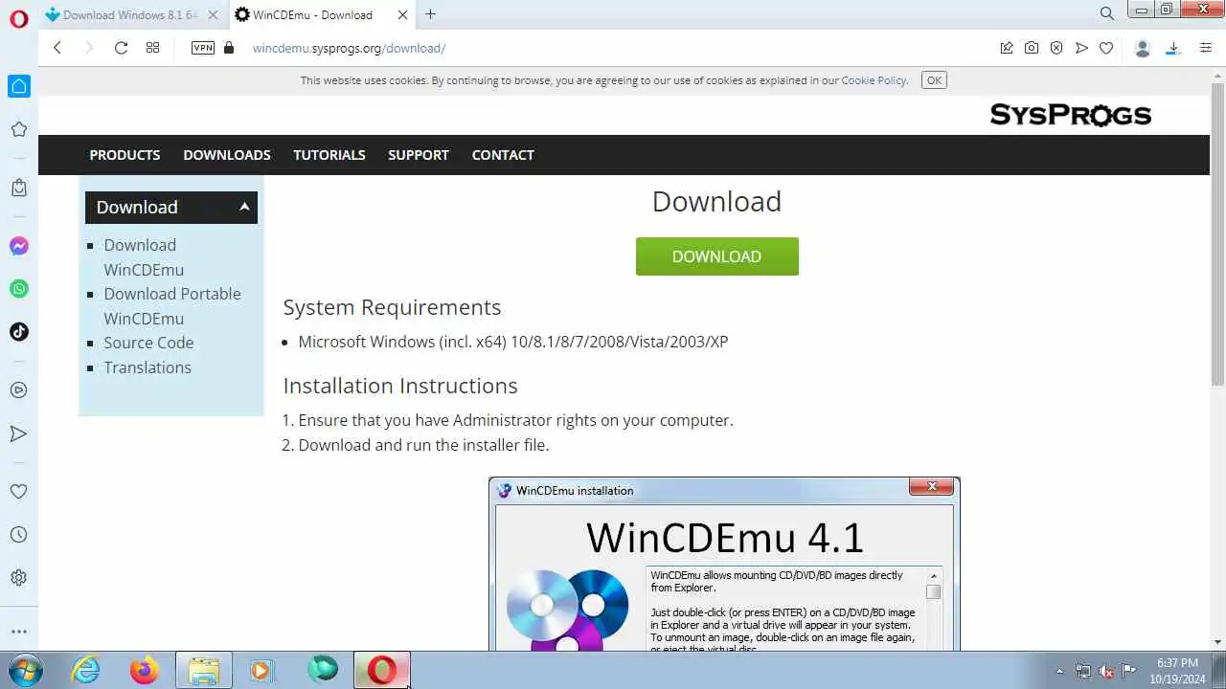Screen dimensions: 1226x689
Task: Open the TUTORIALS menu
Action: pos(329,155)
